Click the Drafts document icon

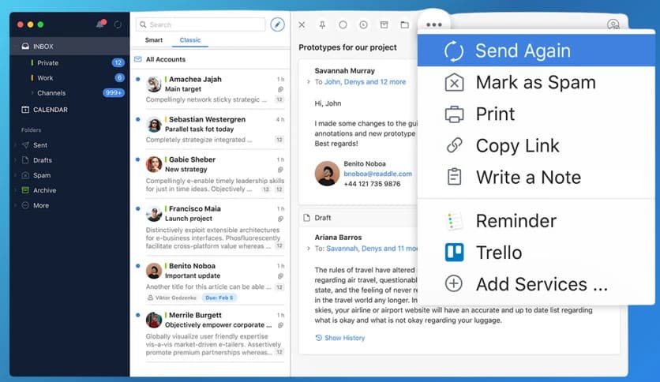(x=25, y=160)
